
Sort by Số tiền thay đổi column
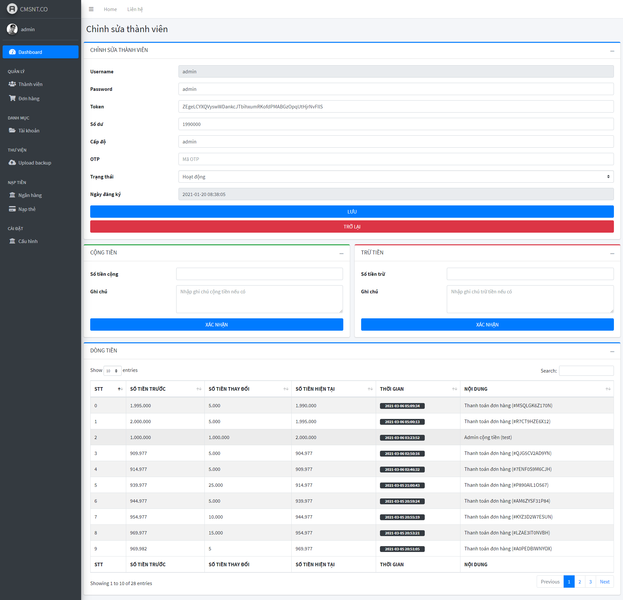tap(248, 389)
